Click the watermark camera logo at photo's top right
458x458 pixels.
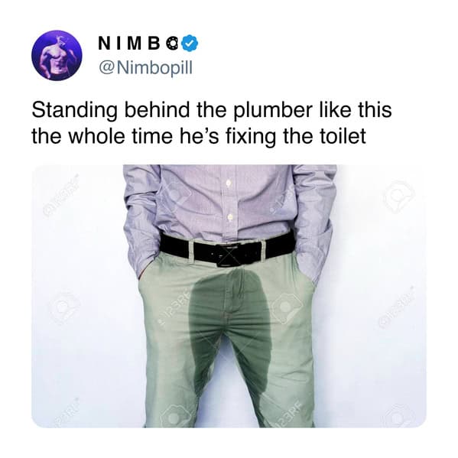click(x=398, y=196)
